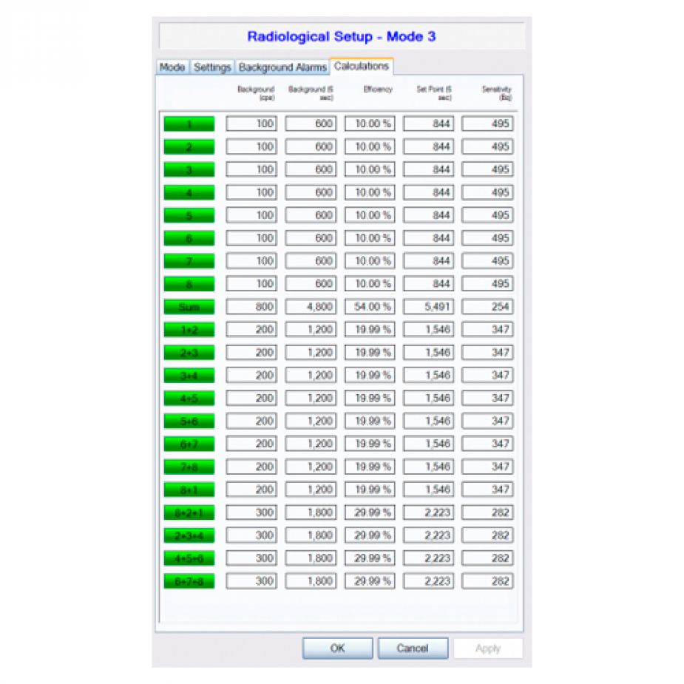Click the green 6+7+8 button
This screenshot has height=684, width=684.
189,581
